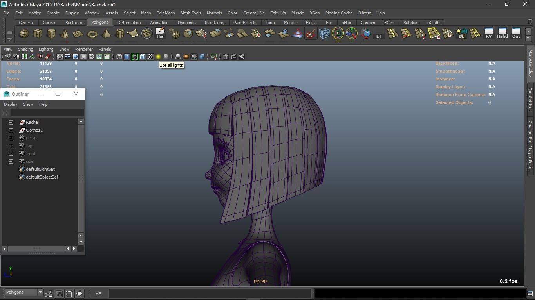
Task: Select the sculpt geometry brush shelf icon
Action: point(311,34)
